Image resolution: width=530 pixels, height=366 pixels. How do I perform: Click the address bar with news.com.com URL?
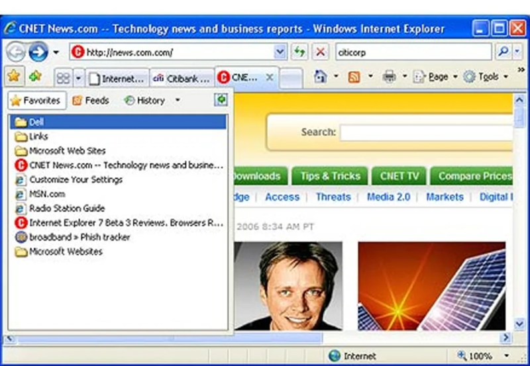tap(172, 52)
